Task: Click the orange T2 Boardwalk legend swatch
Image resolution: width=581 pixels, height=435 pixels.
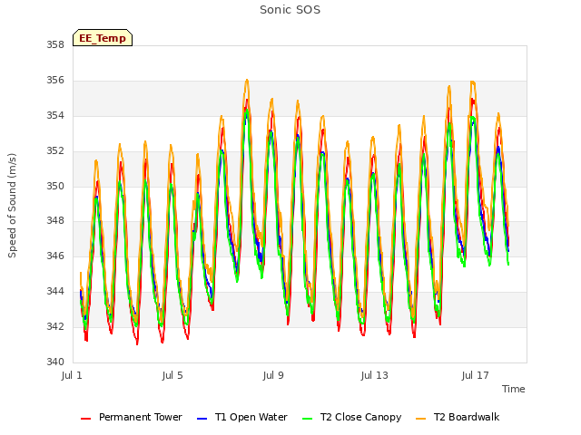Action: (421, 419)
